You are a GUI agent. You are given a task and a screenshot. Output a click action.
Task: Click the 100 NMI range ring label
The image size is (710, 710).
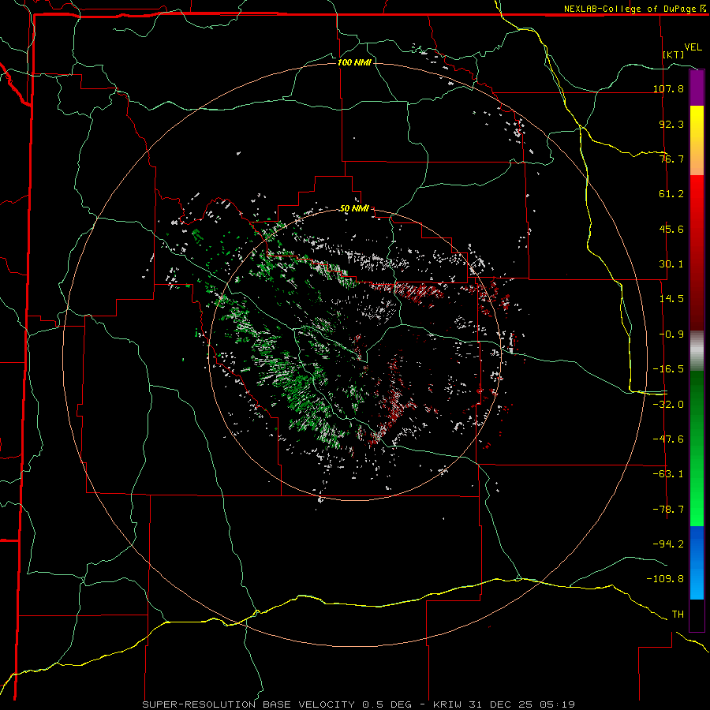click(x=354, y=62)
